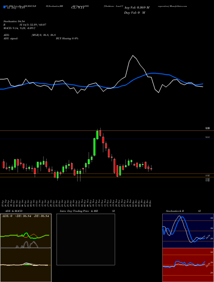Screen dimensions: 214x282
Task: Click the 'Stochastics & R' panel title
Action: tap(175, 211)
